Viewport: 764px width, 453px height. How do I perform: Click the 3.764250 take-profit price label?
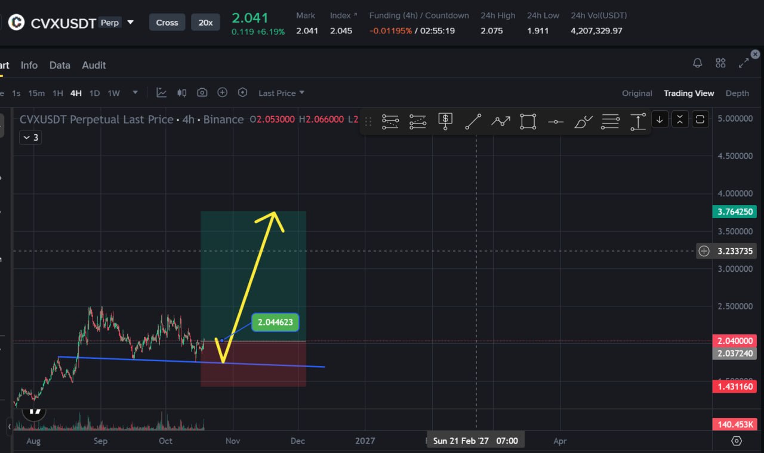point(734,212)
